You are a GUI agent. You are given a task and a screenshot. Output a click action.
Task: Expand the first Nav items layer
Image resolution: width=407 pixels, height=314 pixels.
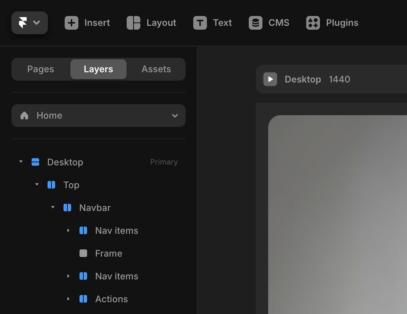point(68,230)
